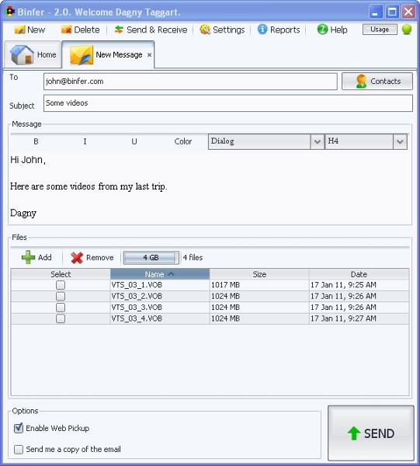Click the green SEND arrow icon
This screenshot has width=420, height=466.
click(354, 433)
